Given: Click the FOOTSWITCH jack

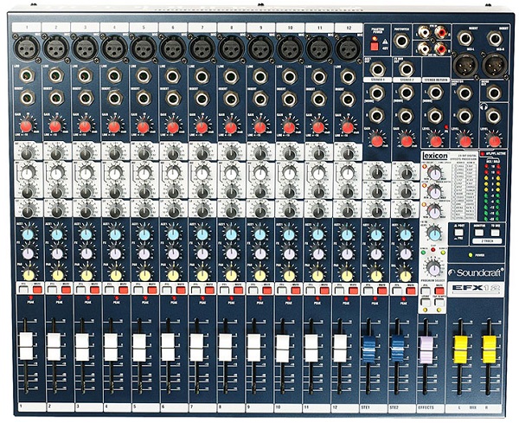Looking at the screenshot, I should [x=402, y=41].
